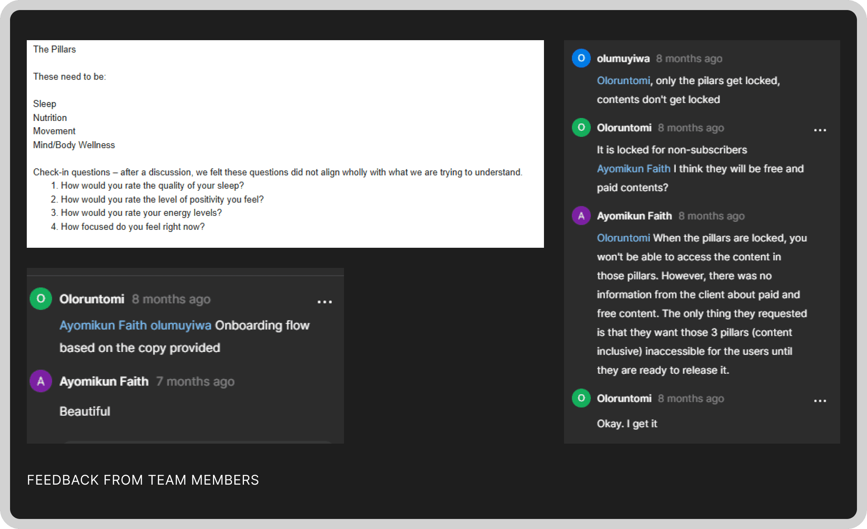Click 'Ayomikun Faith' mention in Onboarding flow comment
The width and height of the screenshot is (867, 529).
(x=103, y=325)
